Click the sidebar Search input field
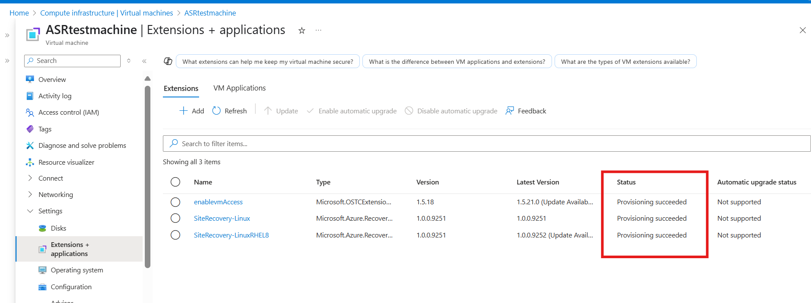 72,61
